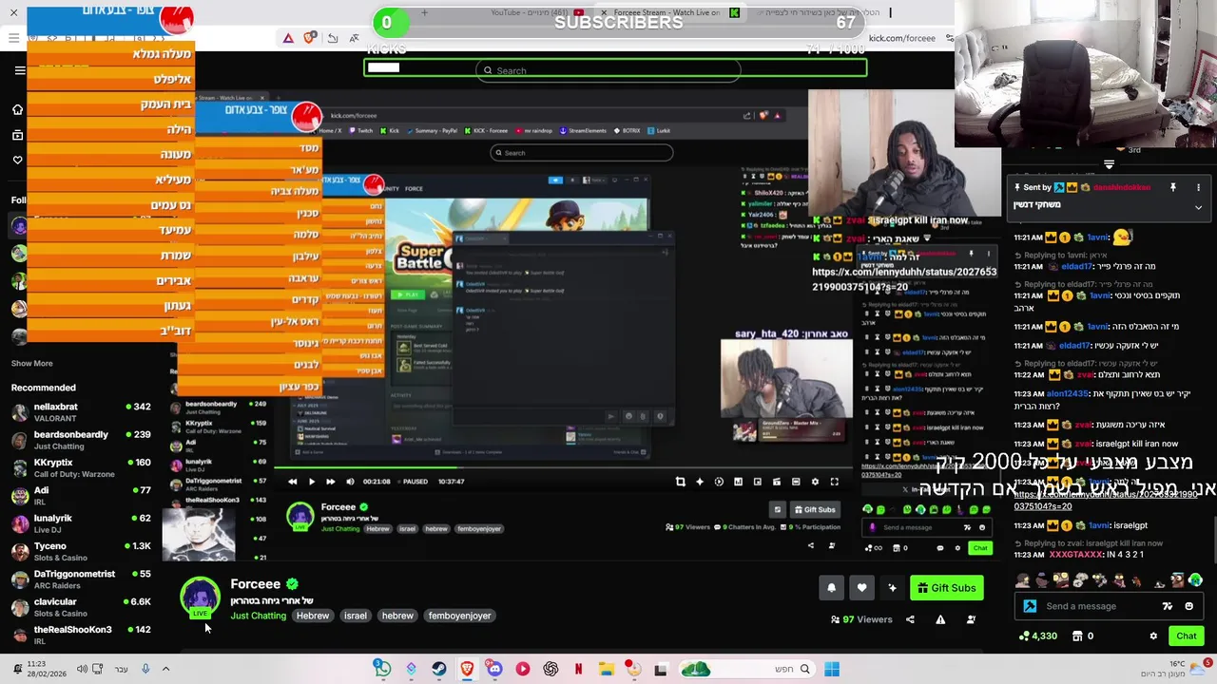The height and width of the screenshot is (684, 1217).
Task: Open a new browser tab with plus
Action: pos(424,12)
